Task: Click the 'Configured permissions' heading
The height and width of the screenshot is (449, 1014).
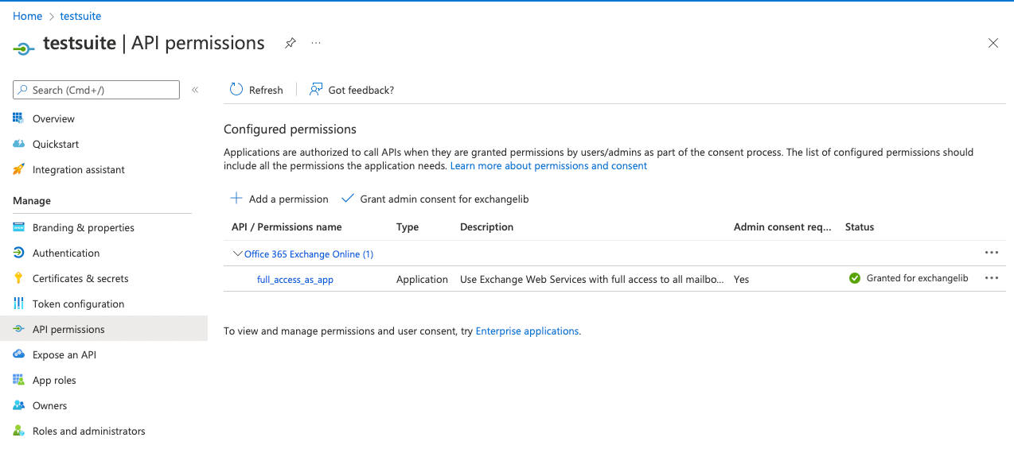Action: 290,129
